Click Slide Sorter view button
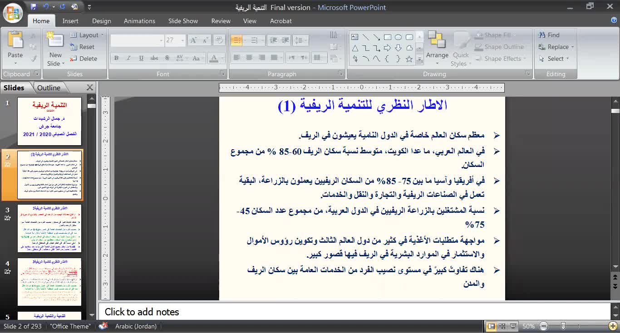 point(502,326)
